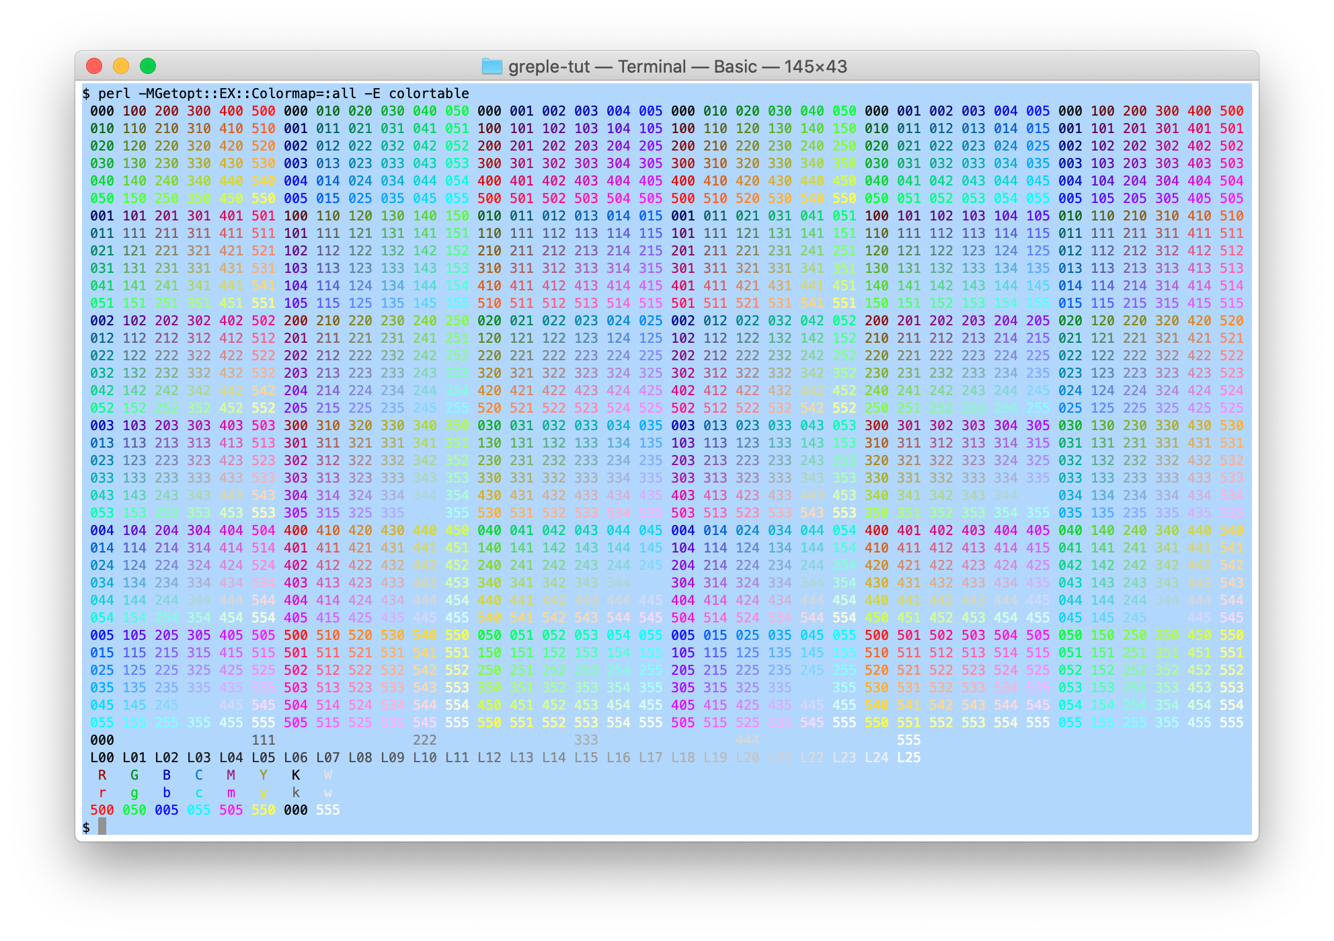The height and width of the screenshot is (941, 1334).
Task: Click the cursor block at the last prompt
Action: 102,827
